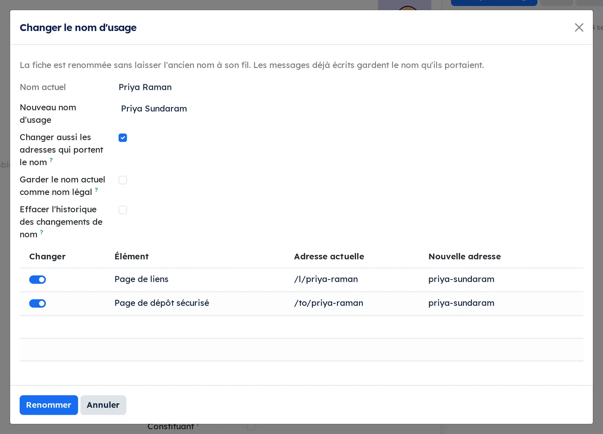603x434 pixels.
Task: Open help for keeping current legal name
Action: [x=96, y=190]
